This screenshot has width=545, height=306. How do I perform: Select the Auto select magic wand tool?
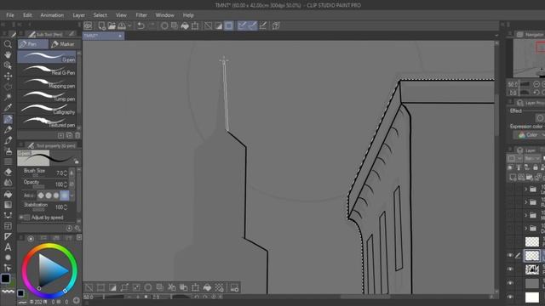pos(8,97)
